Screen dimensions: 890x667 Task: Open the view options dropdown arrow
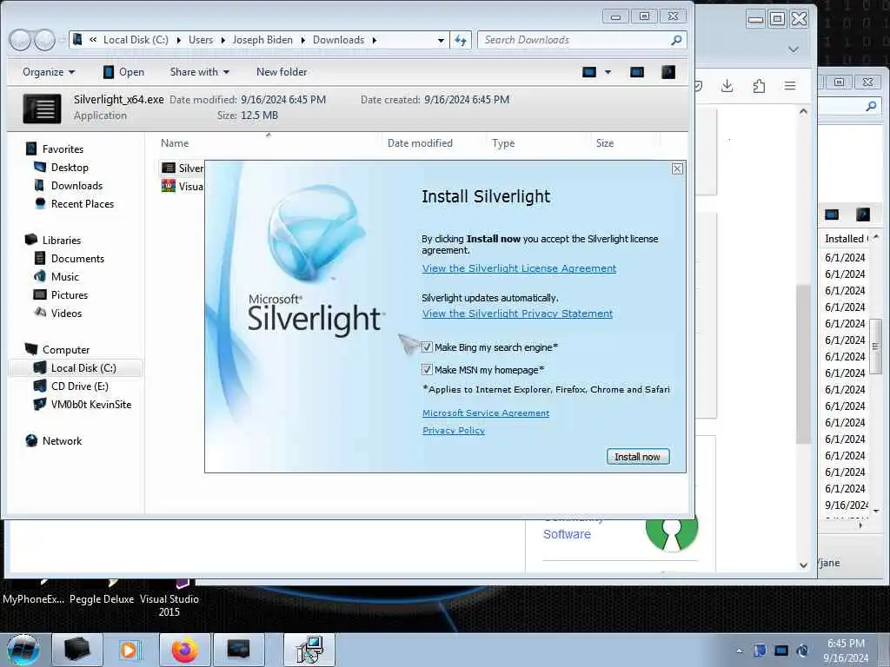pyautogui.click(x=608, y=72)
